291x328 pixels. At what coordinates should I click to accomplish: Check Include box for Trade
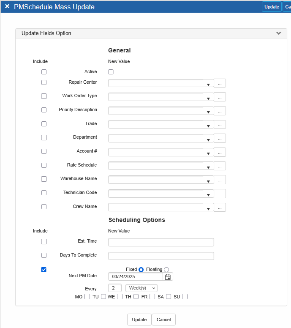point(44,124)
